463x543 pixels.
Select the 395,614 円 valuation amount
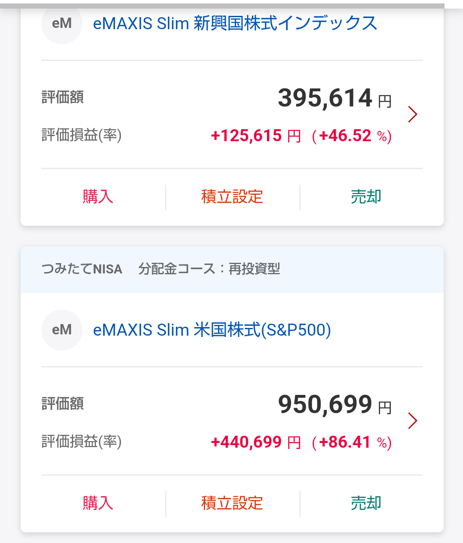point(335,98)
